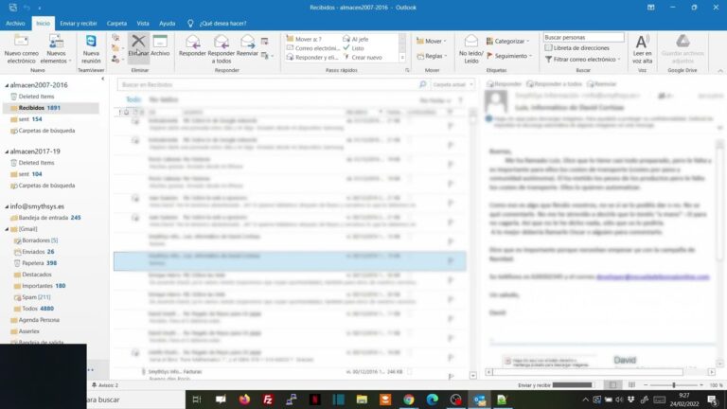Viewport: 727px width, 409px height.
Task: Switch to the Carpeta tab
Action: (x=116, y=23)
